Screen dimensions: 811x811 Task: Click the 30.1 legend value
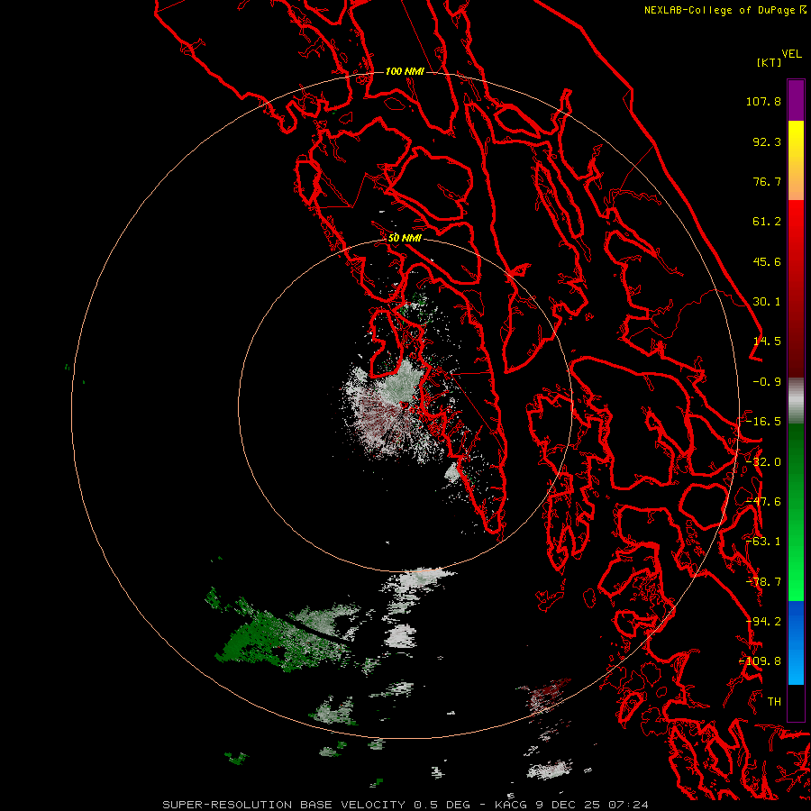[767, 302]
